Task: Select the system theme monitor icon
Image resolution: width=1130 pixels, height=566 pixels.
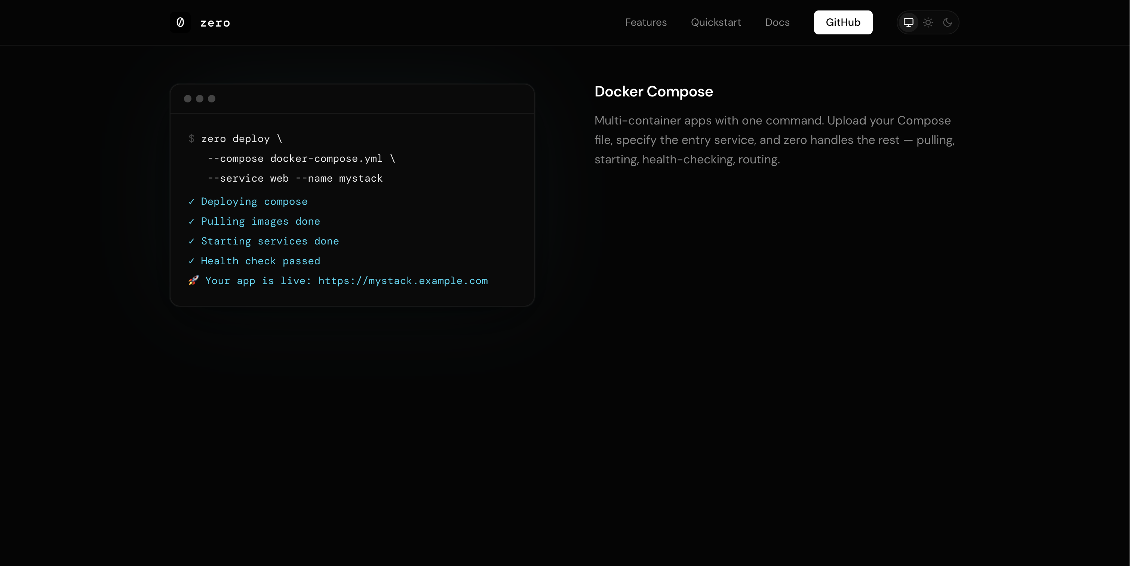Action: tap(908, 22)
